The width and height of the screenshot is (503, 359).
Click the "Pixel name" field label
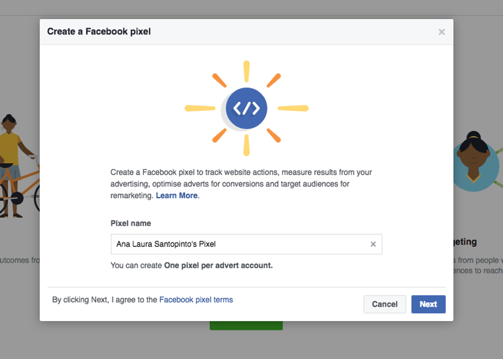point(131,223)
